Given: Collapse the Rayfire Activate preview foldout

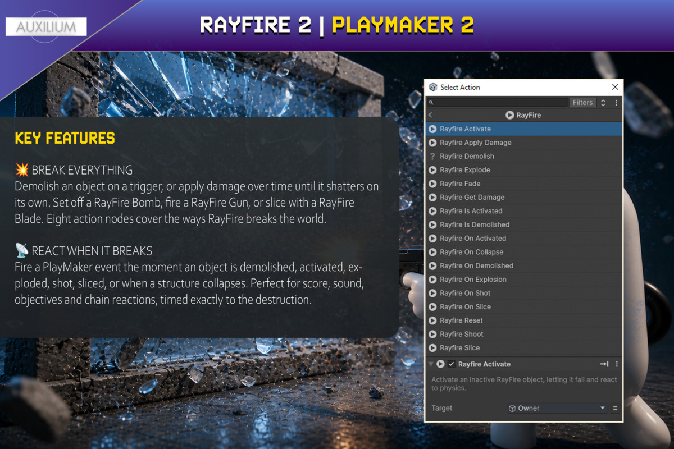Looking at the screenshot, I should point(431,364).
